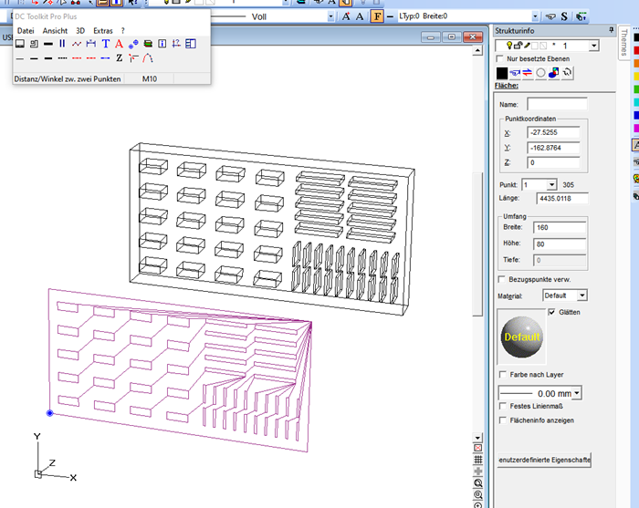Click the red A text icon
This screenshot has width=639, height=508.
[119, 44]
